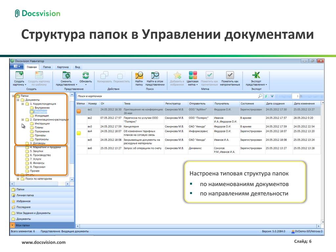Collapse the Документы tree node
The height and width of the screenshot is (252, 336).
pyautogui.click(x=18, y=100)
